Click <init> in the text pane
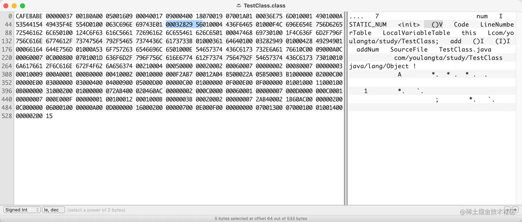The width and height of the screenshot is (522, 222). click(x=409, y=24)
